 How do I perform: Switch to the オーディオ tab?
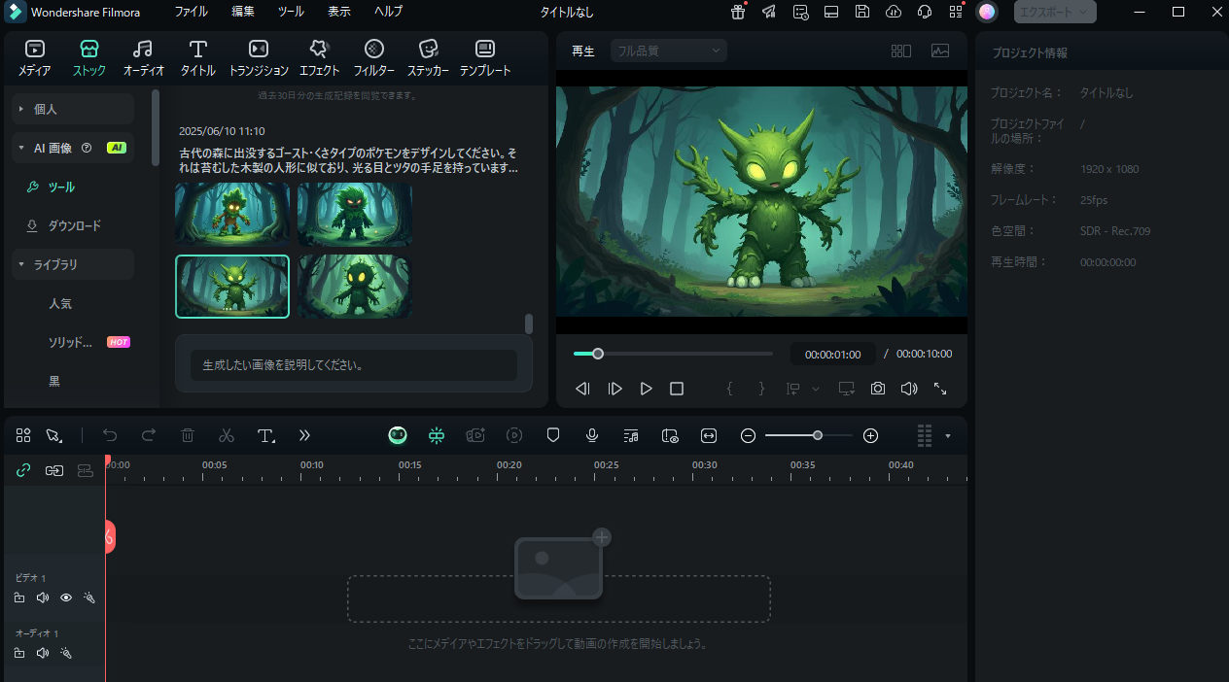coord(143,58)
